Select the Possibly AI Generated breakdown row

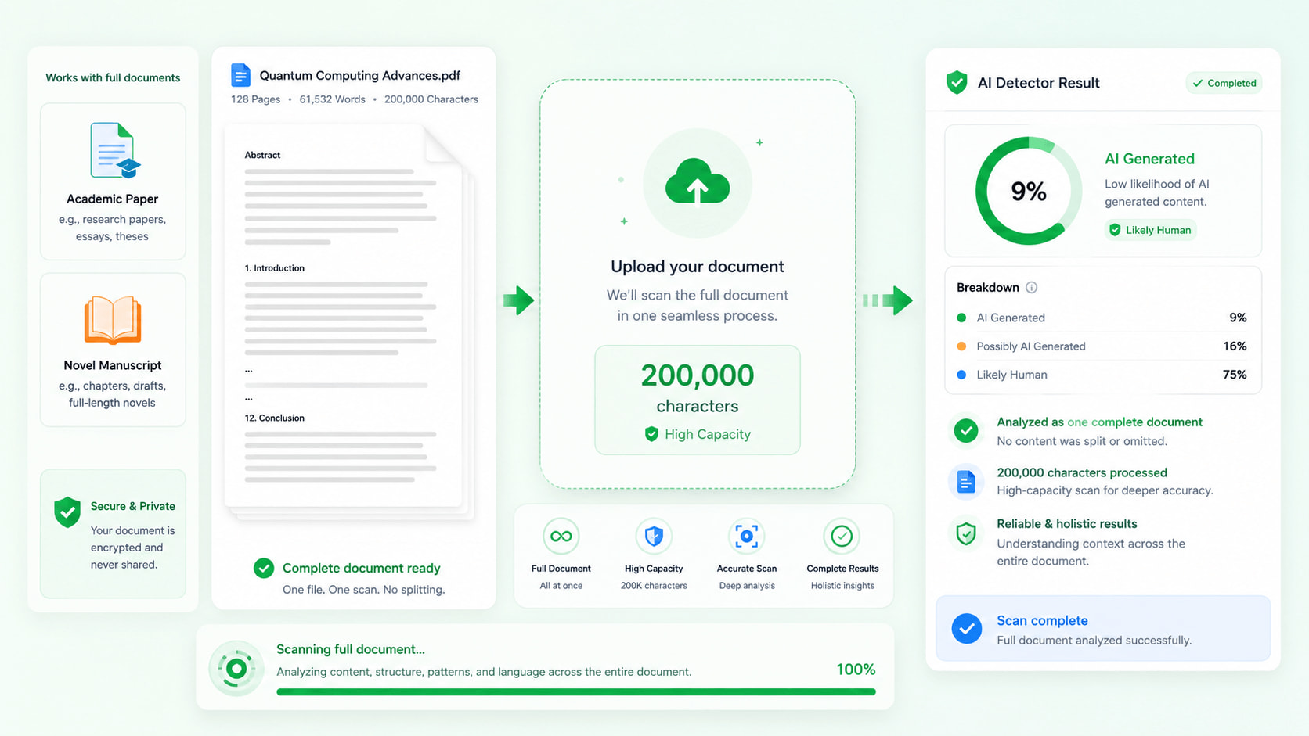click(1102, 346)
